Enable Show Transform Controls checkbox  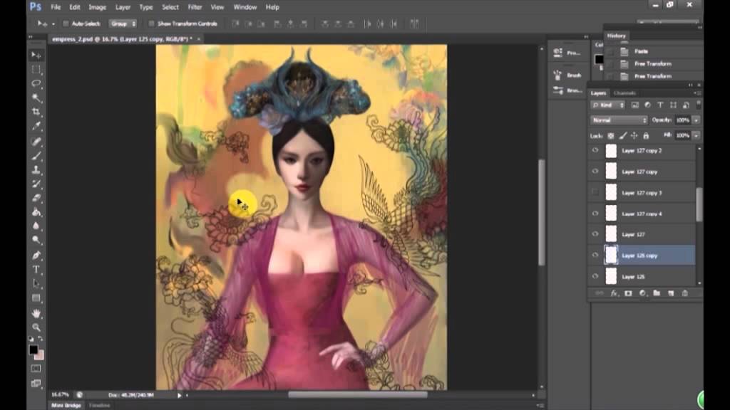point(151,23)
